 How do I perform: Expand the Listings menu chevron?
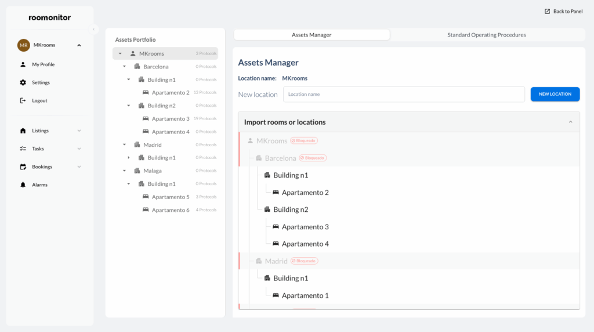(79, 131)
